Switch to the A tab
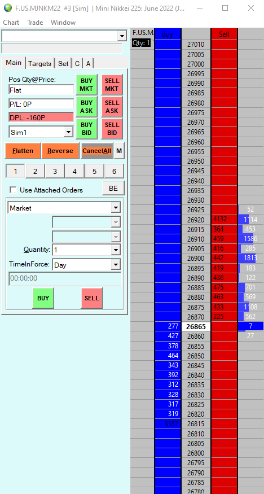264x494 pixels. tap(88, 64)
